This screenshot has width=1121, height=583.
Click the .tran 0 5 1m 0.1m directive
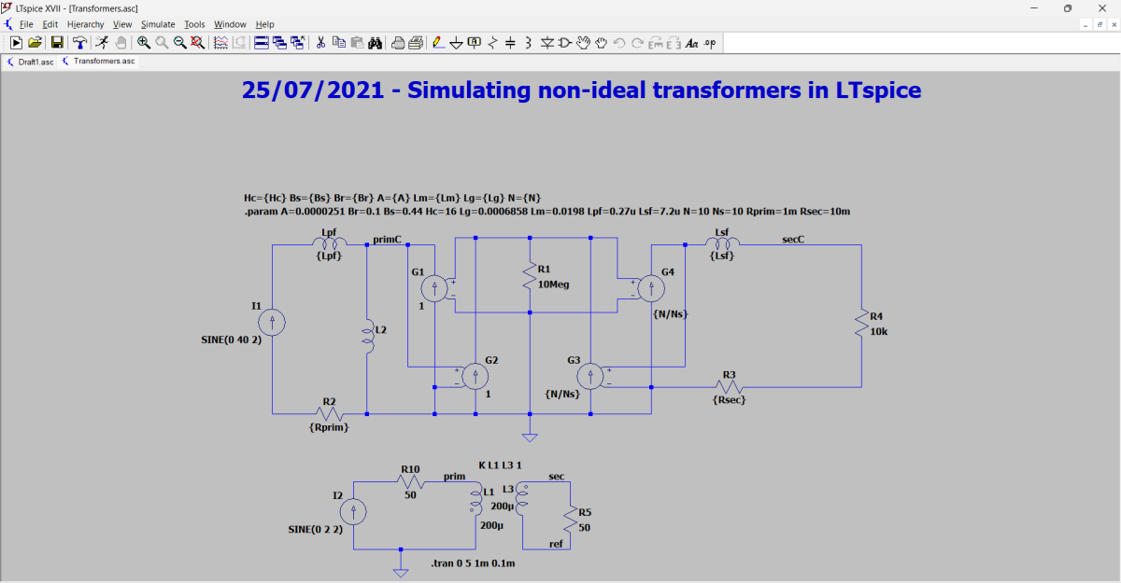[473, 564]
